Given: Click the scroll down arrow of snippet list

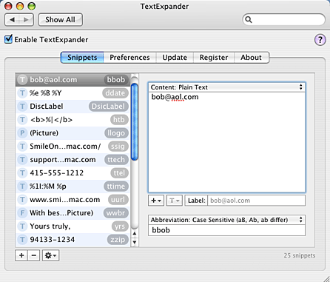Looking at the screenshot, I should click(135, 242).
